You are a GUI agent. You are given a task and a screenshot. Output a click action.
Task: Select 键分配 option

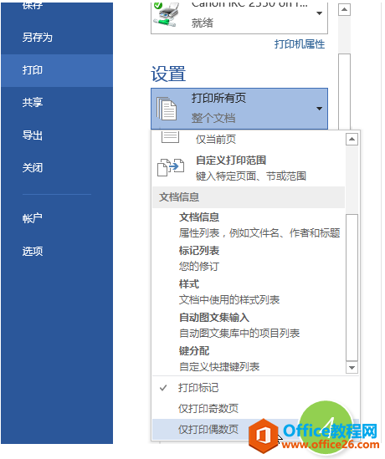[x=249, y=359]
